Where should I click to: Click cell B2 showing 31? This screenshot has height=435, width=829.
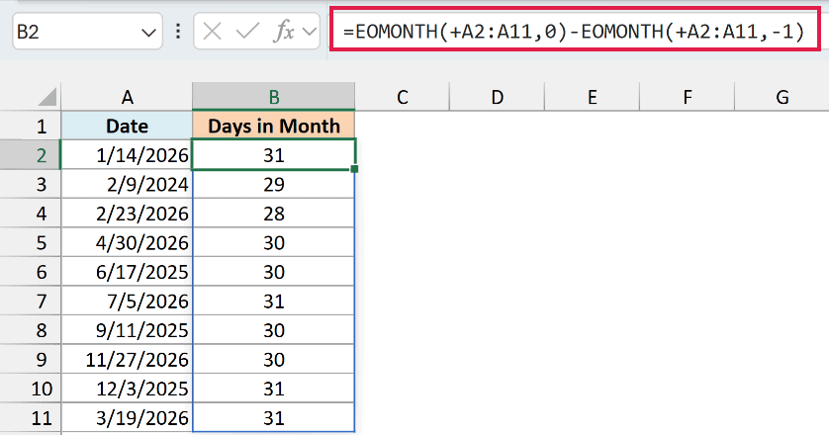pyautogui.click(x=273, y=155)
